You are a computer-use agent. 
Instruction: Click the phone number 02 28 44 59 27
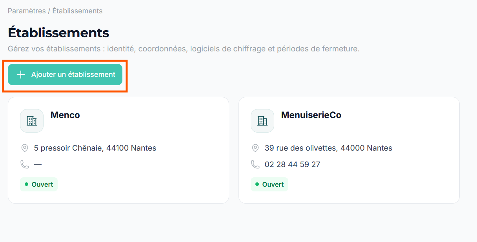[x=292, y=164]
